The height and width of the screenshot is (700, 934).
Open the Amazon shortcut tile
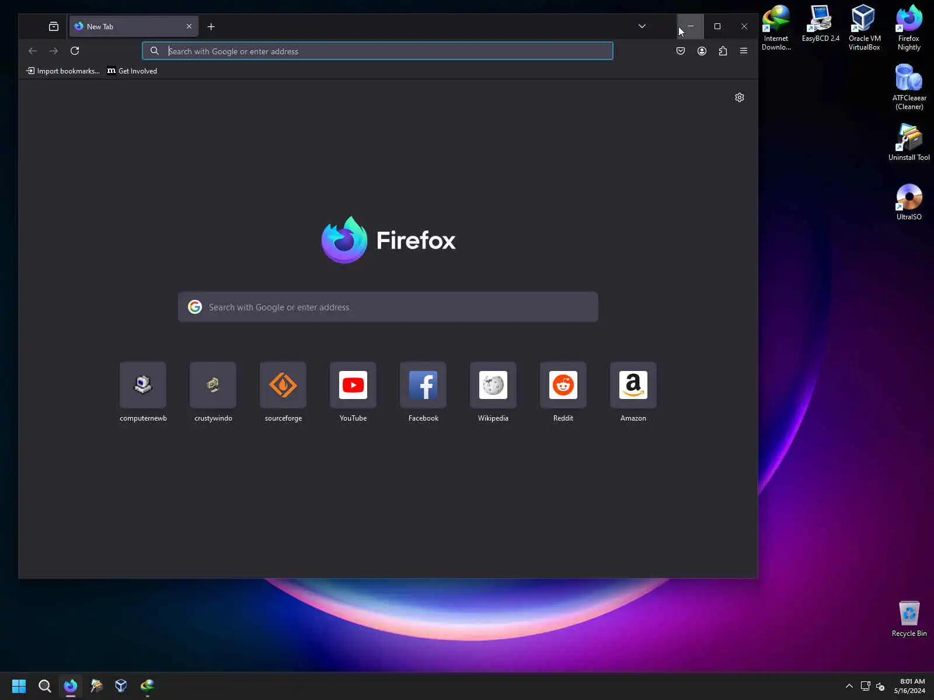(633, 392)
